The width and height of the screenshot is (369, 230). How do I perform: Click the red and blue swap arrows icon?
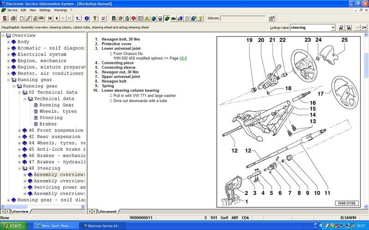[103, 18]
